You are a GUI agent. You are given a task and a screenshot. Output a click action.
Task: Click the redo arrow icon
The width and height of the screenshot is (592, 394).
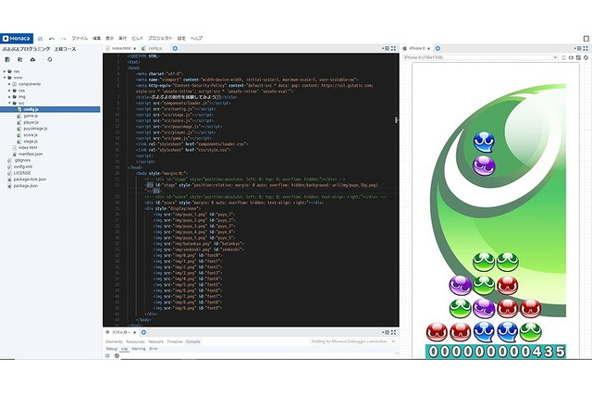64,39
